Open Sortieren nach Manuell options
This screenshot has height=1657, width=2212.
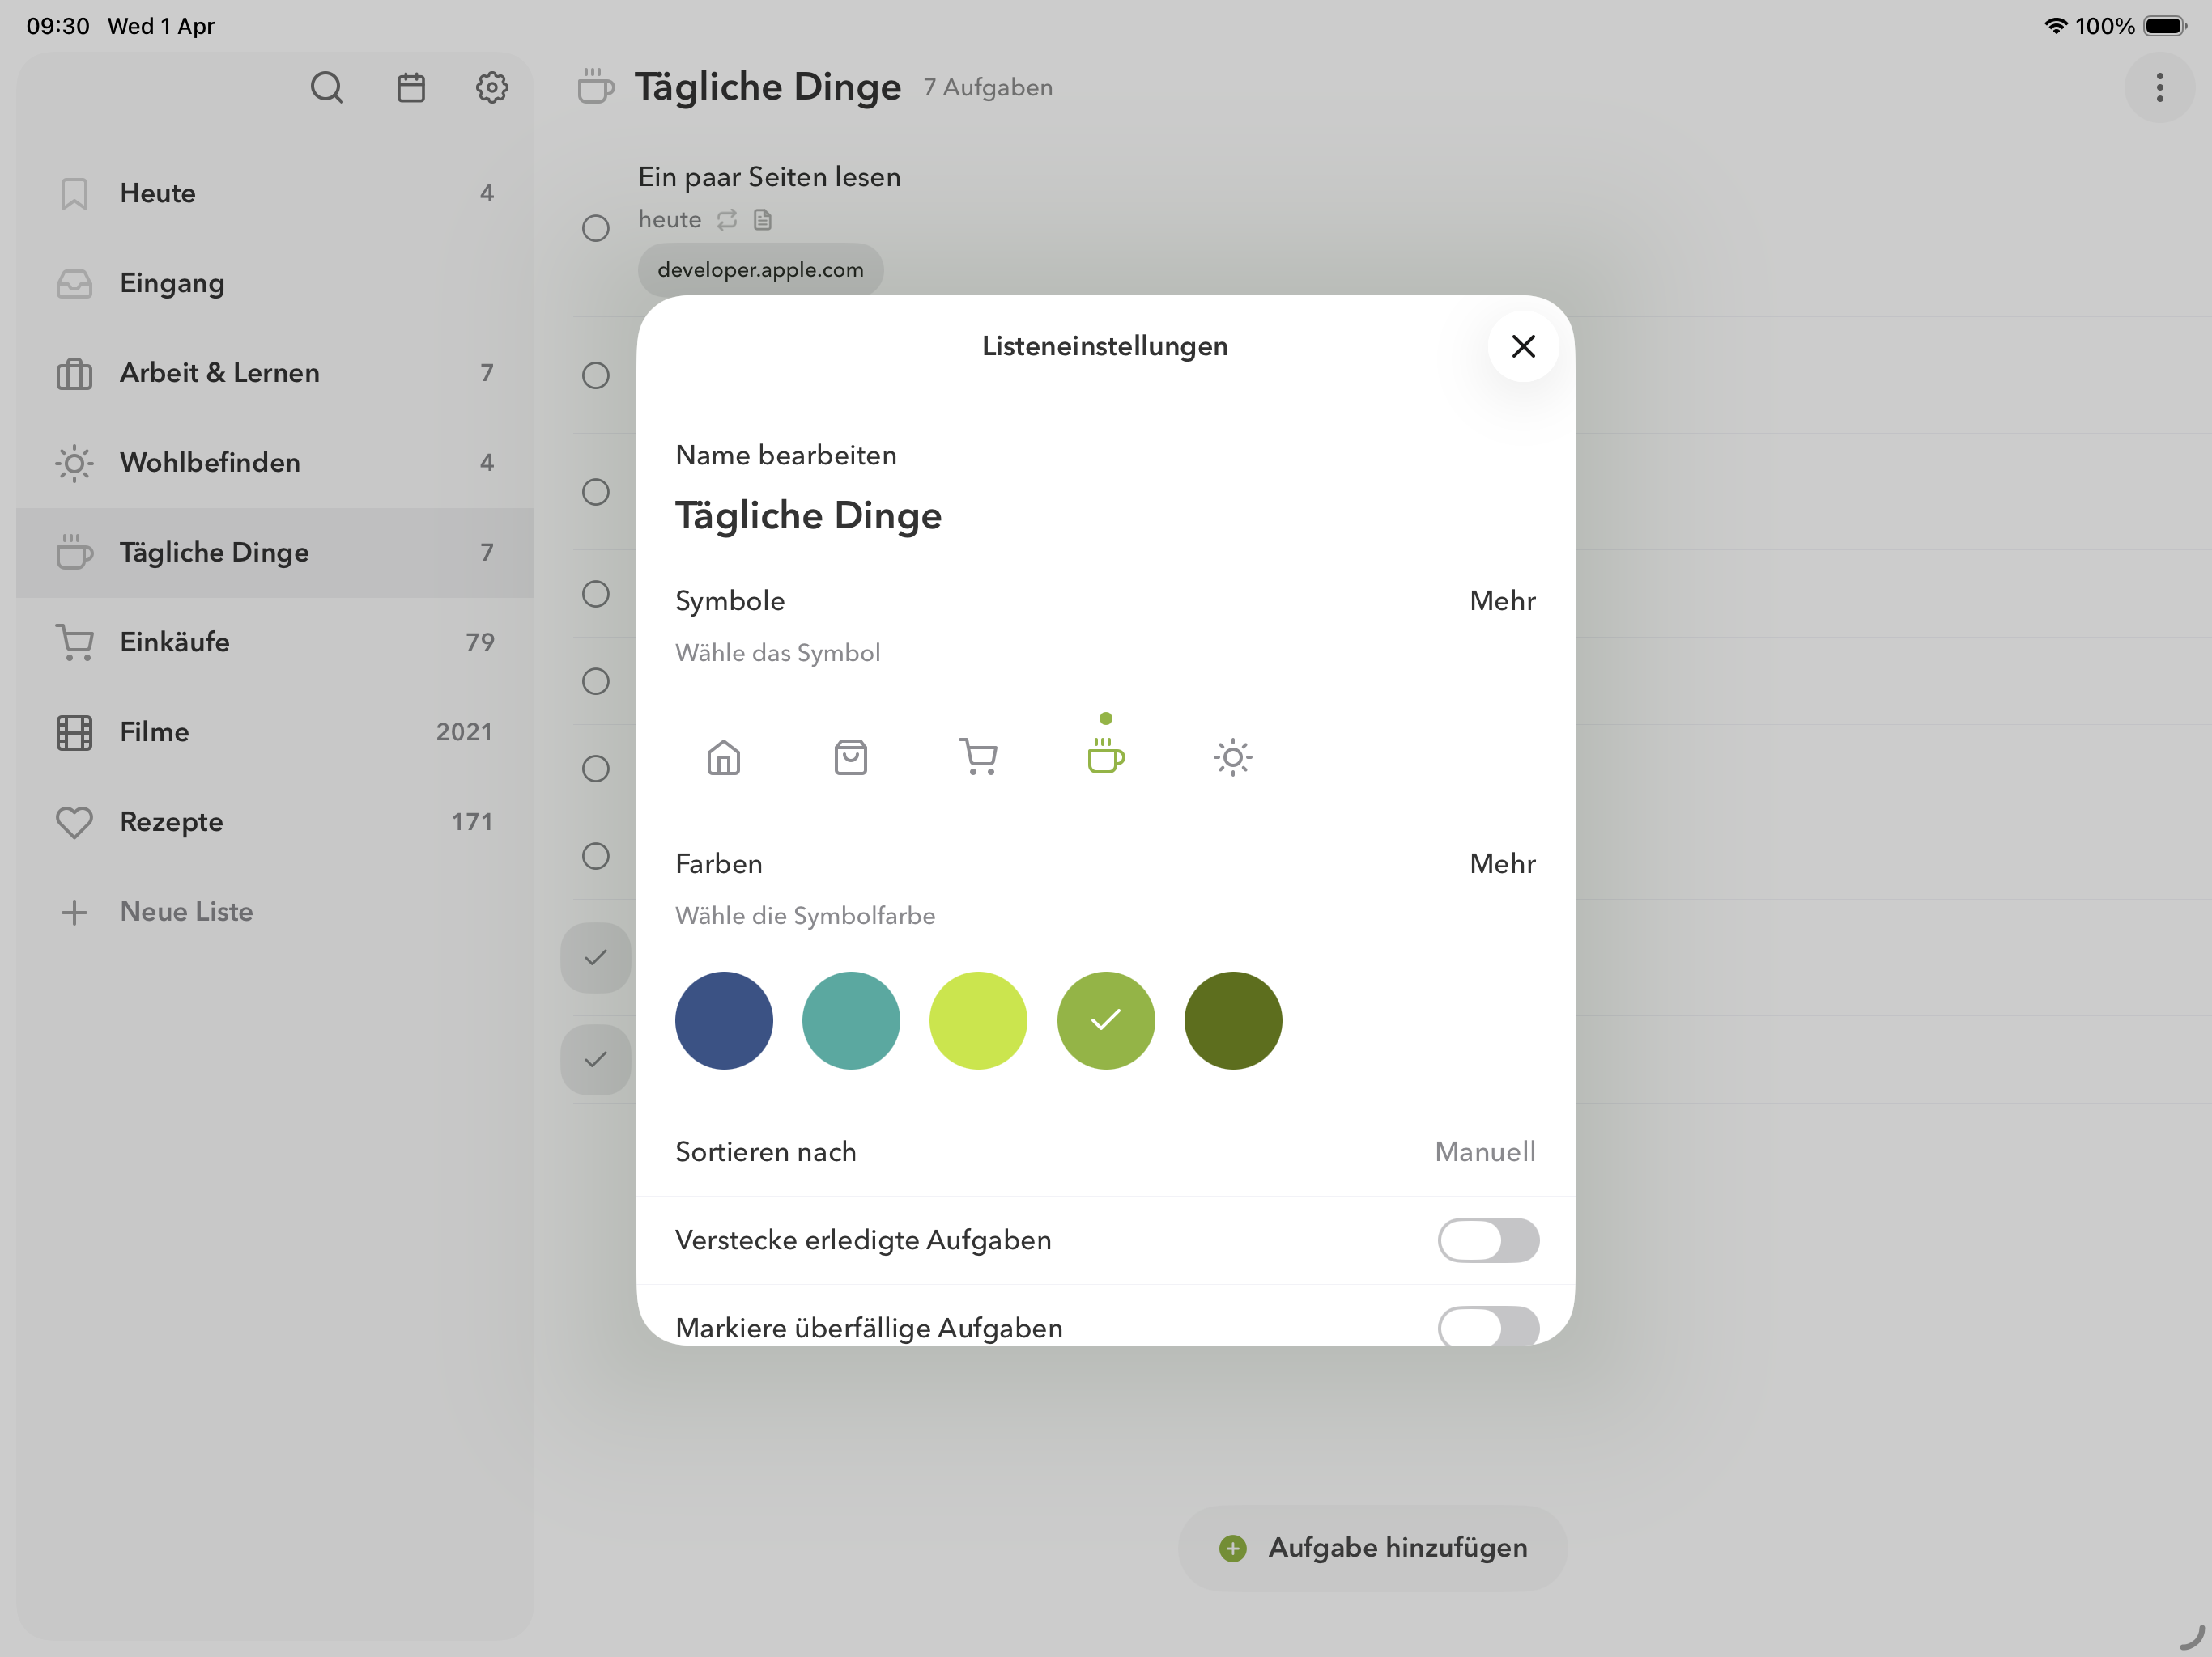(1484, 1152)
